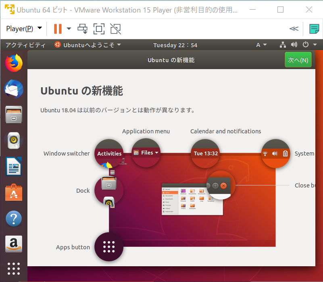Image resolution: width=323 pixels, height=282 pixels.
Task: Enter VMware full screen mode
Action: [99, 29]
